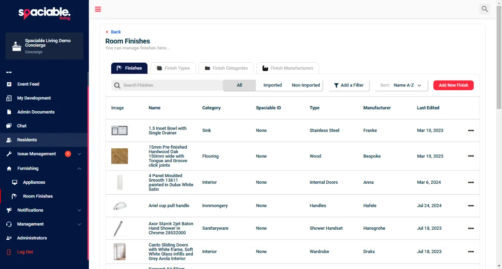Open Event Feed in sidebar
This screenshot has height=269, width=502.
click(28, 84)
